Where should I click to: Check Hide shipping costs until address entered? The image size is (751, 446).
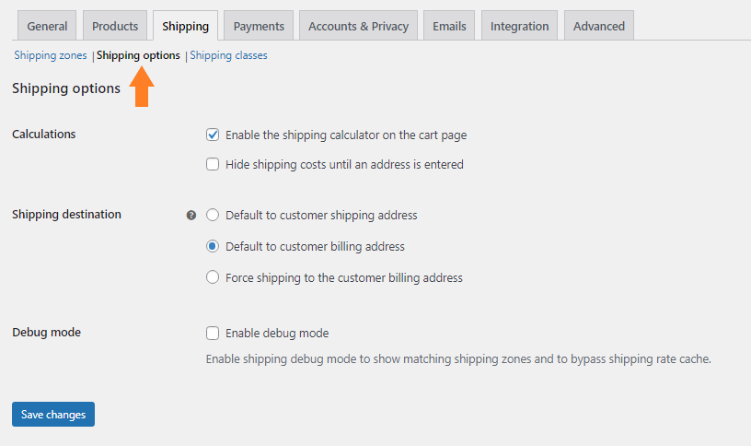[213, 164]
